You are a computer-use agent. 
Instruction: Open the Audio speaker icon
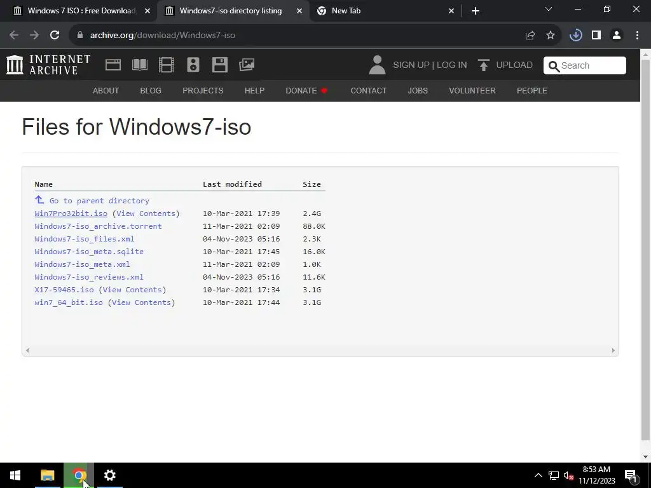coord(193,65)
